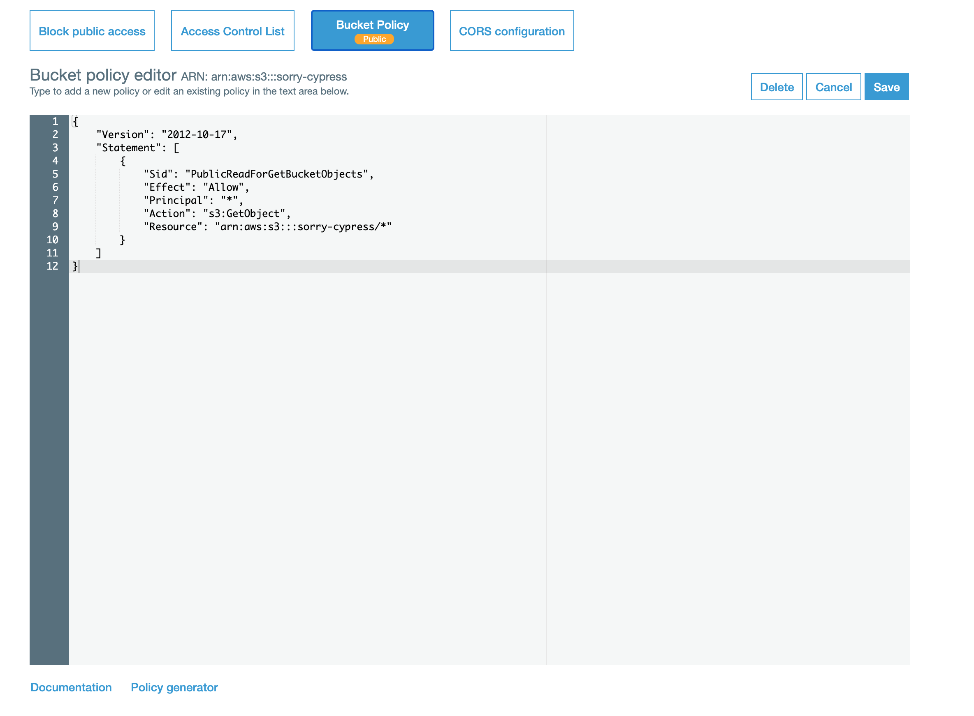Delete the bucket policy
974x716 pixels.
(776, 87)
